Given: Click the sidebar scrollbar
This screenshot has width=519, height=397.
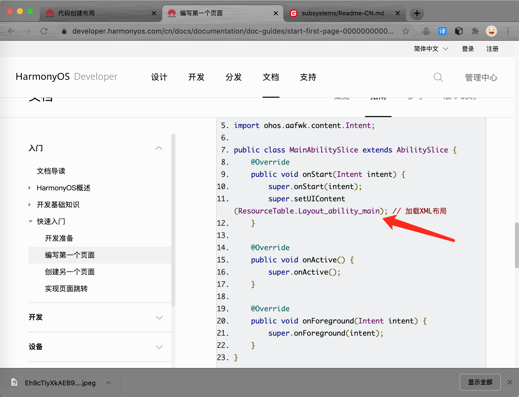Looking at the screenshot, I should 173,220.
